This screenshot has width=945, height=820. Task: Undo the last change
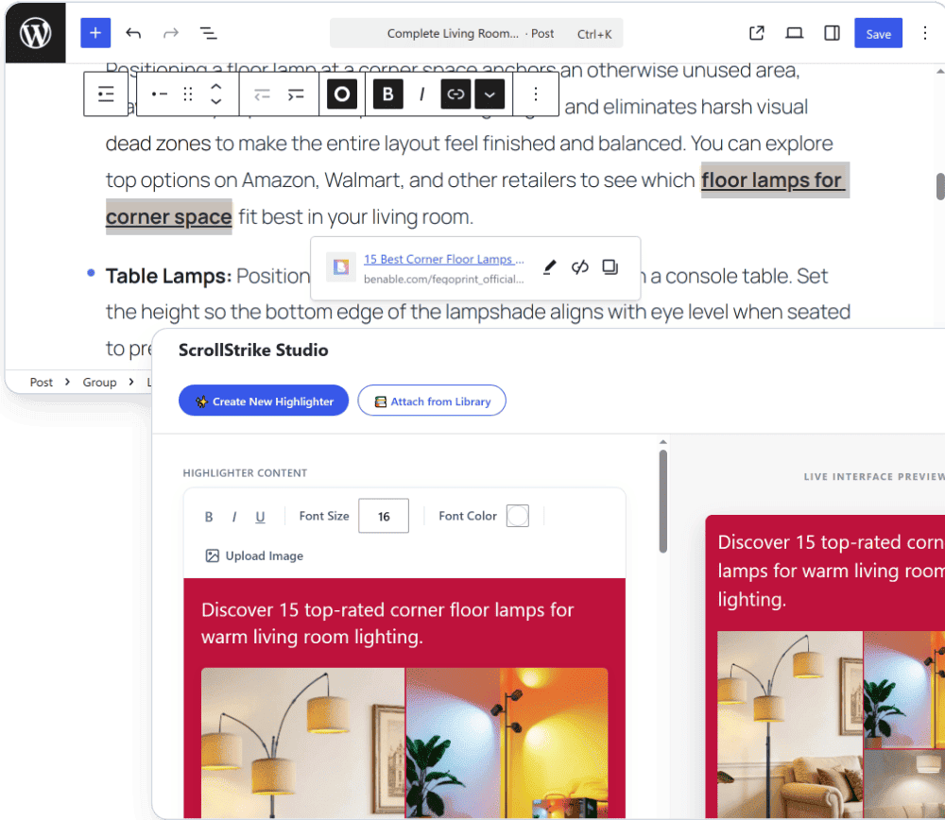click(x=133, y=33)
